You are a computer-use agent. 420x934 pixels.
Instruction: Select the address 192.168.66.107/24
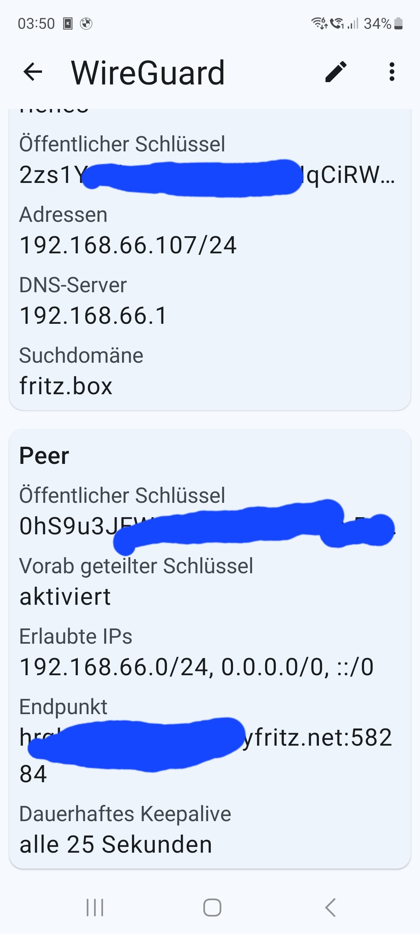pyautogui.click(x=128, y=245)
